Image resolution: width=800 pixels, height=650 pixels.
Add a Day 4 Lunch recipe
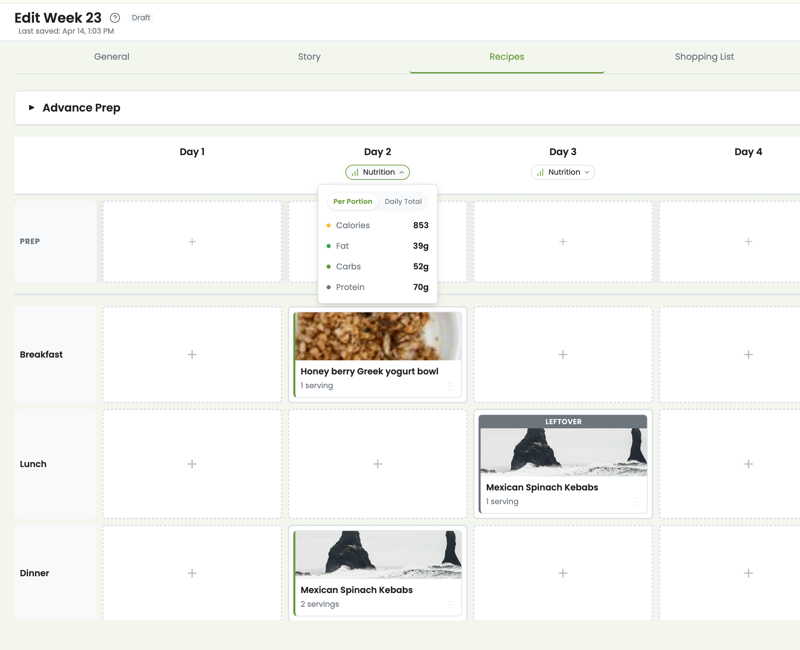point(748,464)
